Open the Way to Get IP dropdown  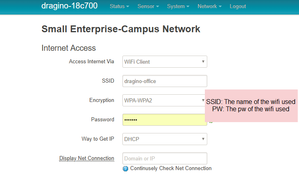point(165,139)
